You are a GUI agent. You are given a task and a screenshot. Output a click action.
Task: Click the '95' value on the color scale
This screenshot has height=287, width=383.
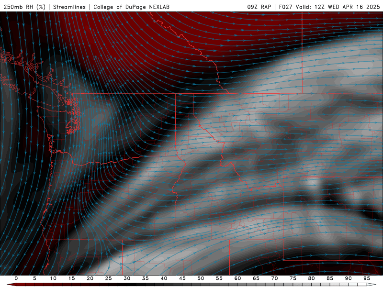click(x=367, y=278)
